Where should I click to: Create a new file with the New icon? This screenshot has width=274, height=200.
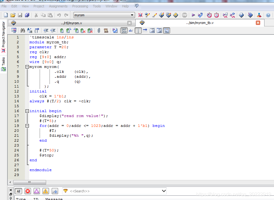pos(5,15)
